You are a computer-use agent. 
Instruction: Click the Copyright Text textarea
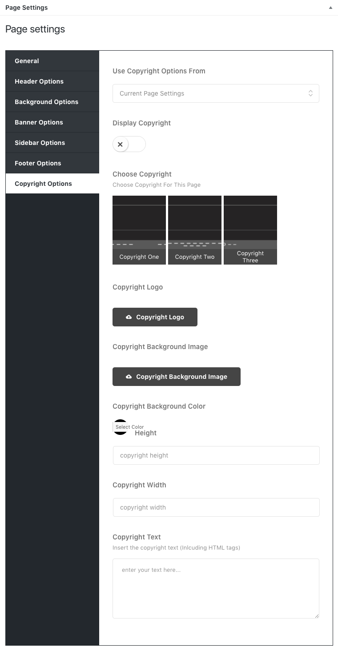click(216, 588)
